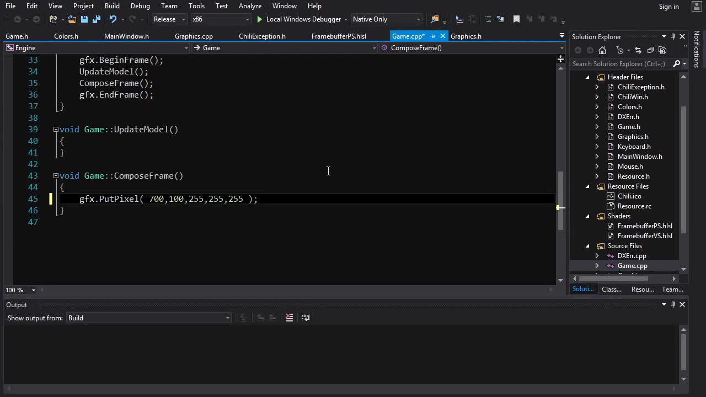The width and height of the screenshot is (706, 397).
Task: Click the Home icon in Solution Explorer
Action: tap(602, 50)
